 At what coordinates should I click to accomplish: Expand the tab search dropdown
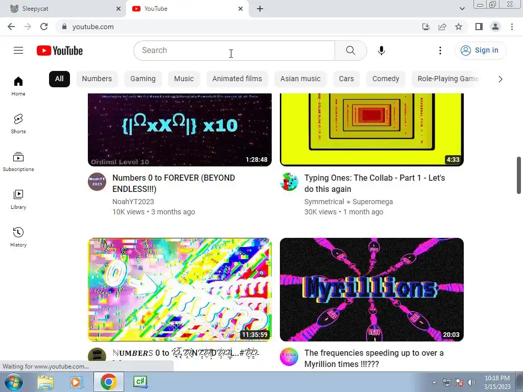462,9
